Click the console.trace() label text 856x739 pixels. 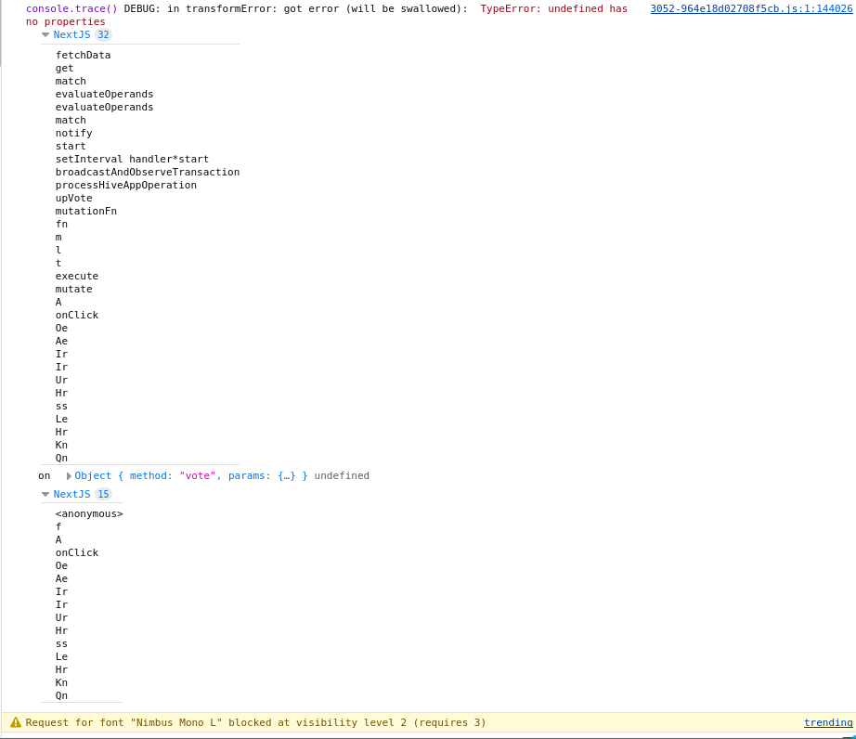pos(71,8)
